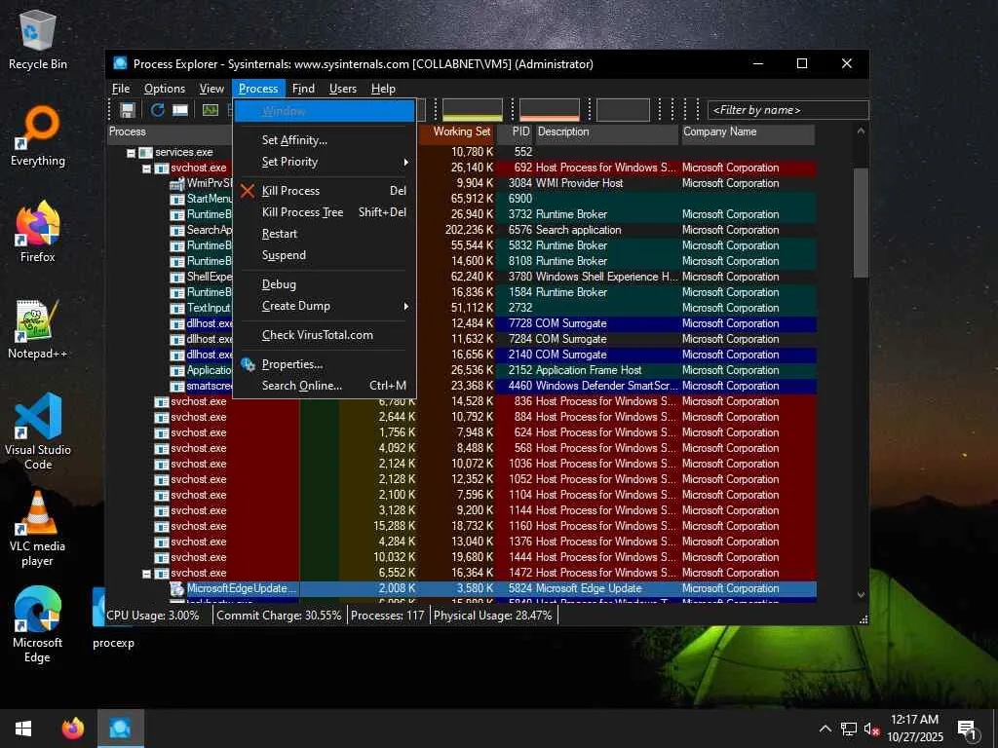
Task: Click the yellow-green CPU usage mini graph
Action: 473,109
